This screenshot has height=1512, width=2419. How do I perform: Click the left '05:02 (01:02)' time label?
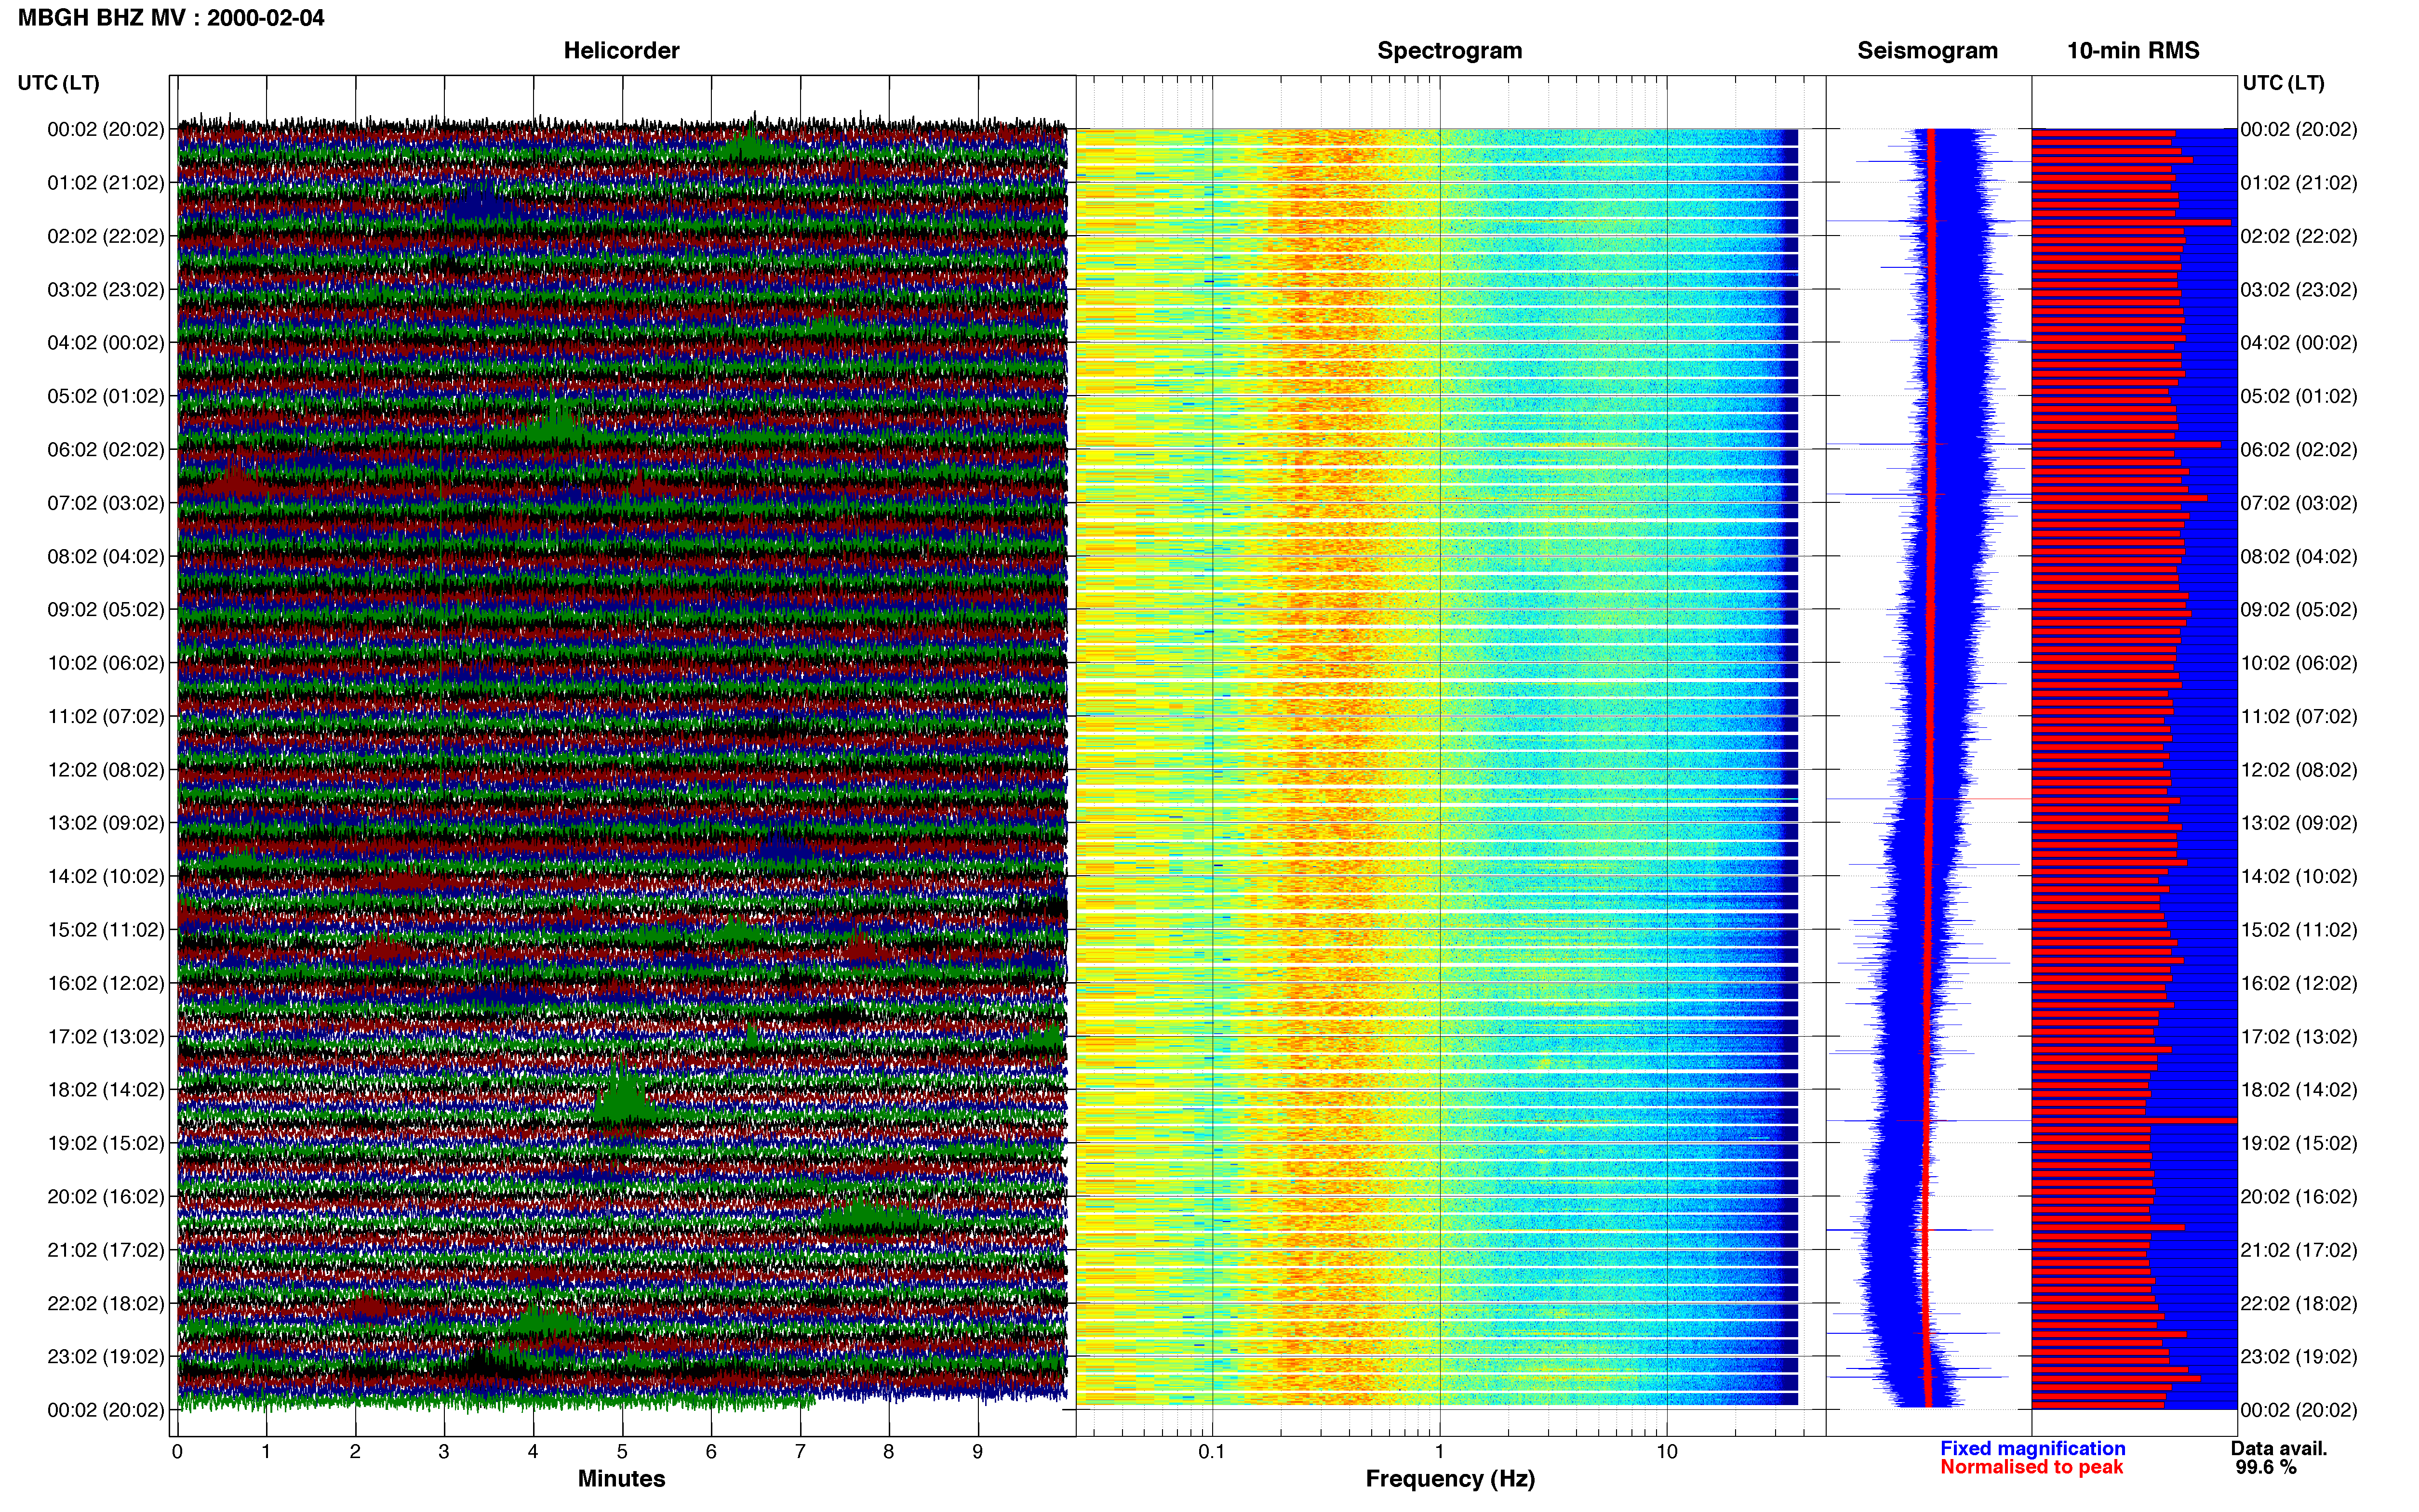click(x=106, y=396)
